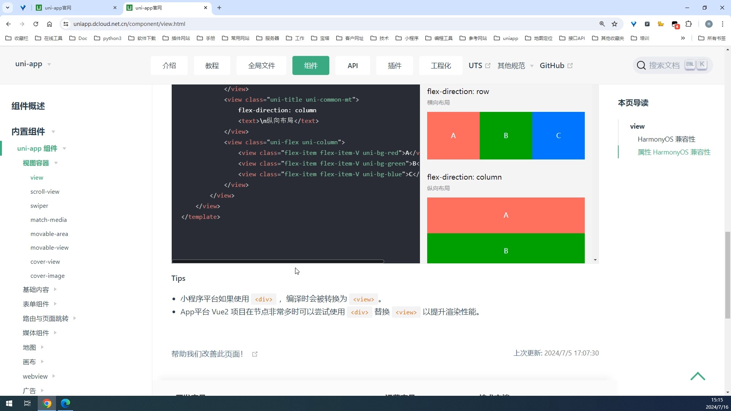Open browser home page

(x=49, y=24)
